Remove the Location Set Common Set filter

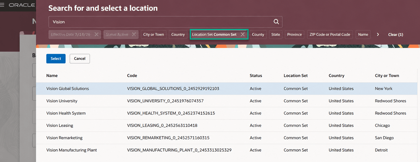(242, 35)
